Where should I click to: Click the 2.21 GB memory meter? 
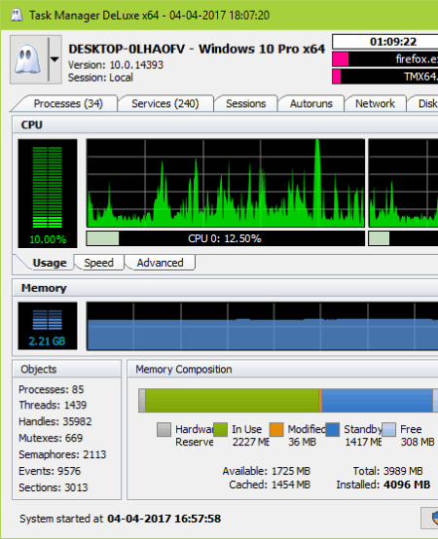click(48, 326)
